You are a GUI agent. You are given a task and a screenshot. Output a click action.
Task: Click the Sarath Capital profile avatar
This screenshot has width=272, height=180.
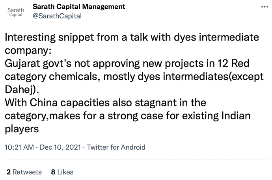pos(16,11)
